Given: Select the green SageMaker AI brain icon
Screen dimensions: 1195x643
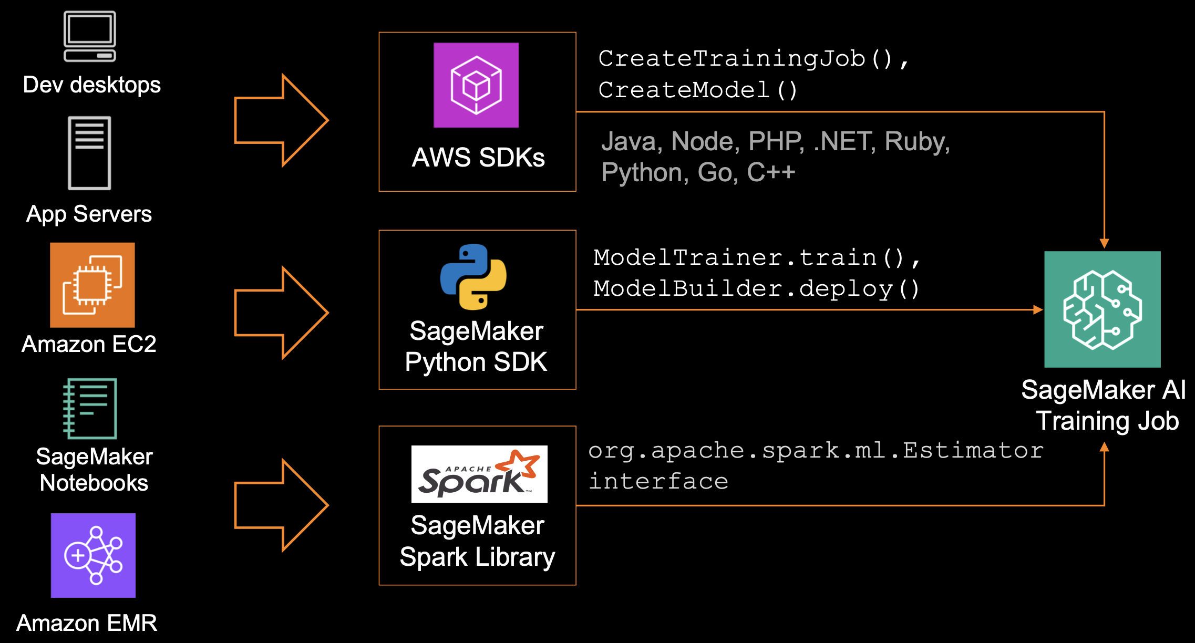Looking at the screenshot, I should click(1103, 309).
